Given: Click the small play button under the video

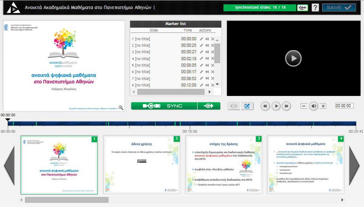Looking at the screenshot, I should pos(276,106).
